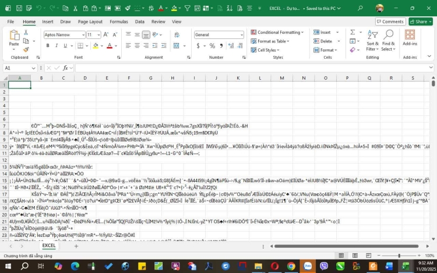Open the Find & Select magnifier
The image size is (437, 273).
tap(388, 38)
